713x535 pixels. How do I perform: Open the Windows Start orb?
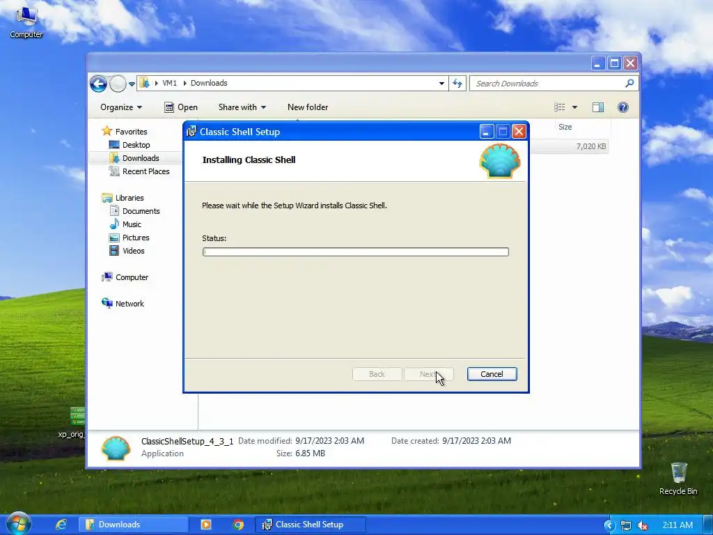18,524
